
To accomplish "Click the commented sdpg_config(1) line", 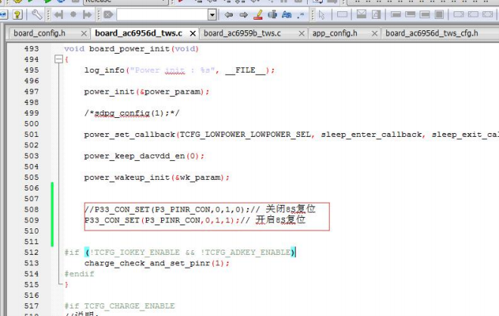I will (132, 113).
